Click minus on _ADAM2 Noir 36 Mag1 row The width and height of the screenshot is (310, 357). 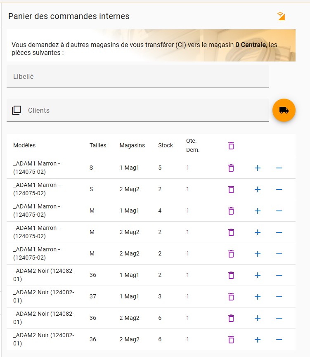(x=279, y=275)
